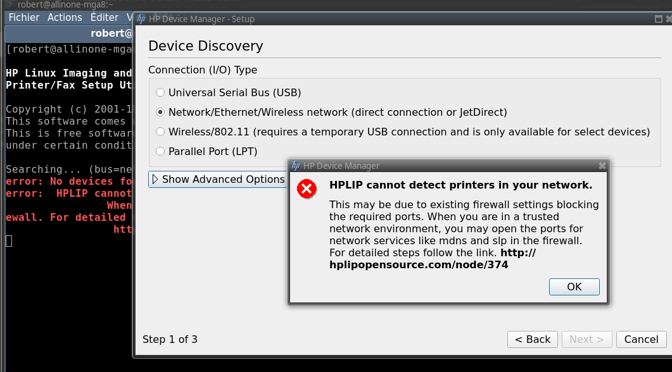Click the Advanced Options disclosure triangle
Screen dimensions: 672x372
coord(155,180)
